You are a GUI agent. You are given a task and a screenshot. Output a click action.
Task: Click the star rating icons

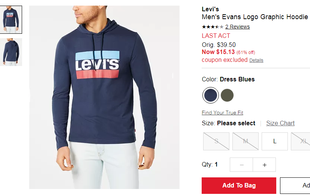click(x=213, y=27)
